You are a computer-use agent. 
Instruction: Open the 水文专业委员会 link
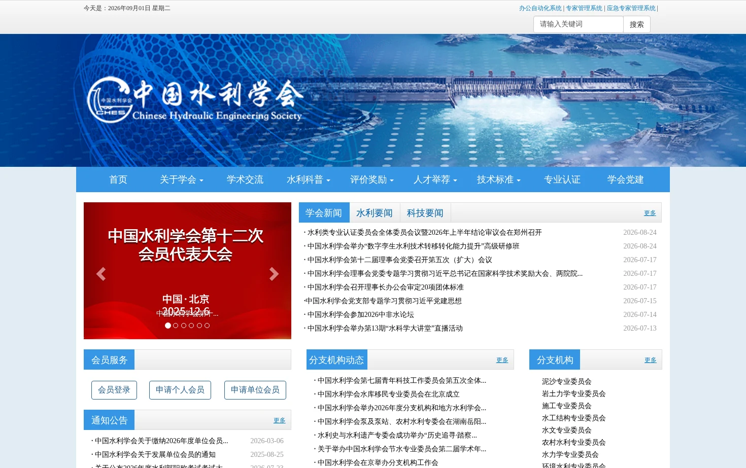pyautogui.click(x=567, y=430)
